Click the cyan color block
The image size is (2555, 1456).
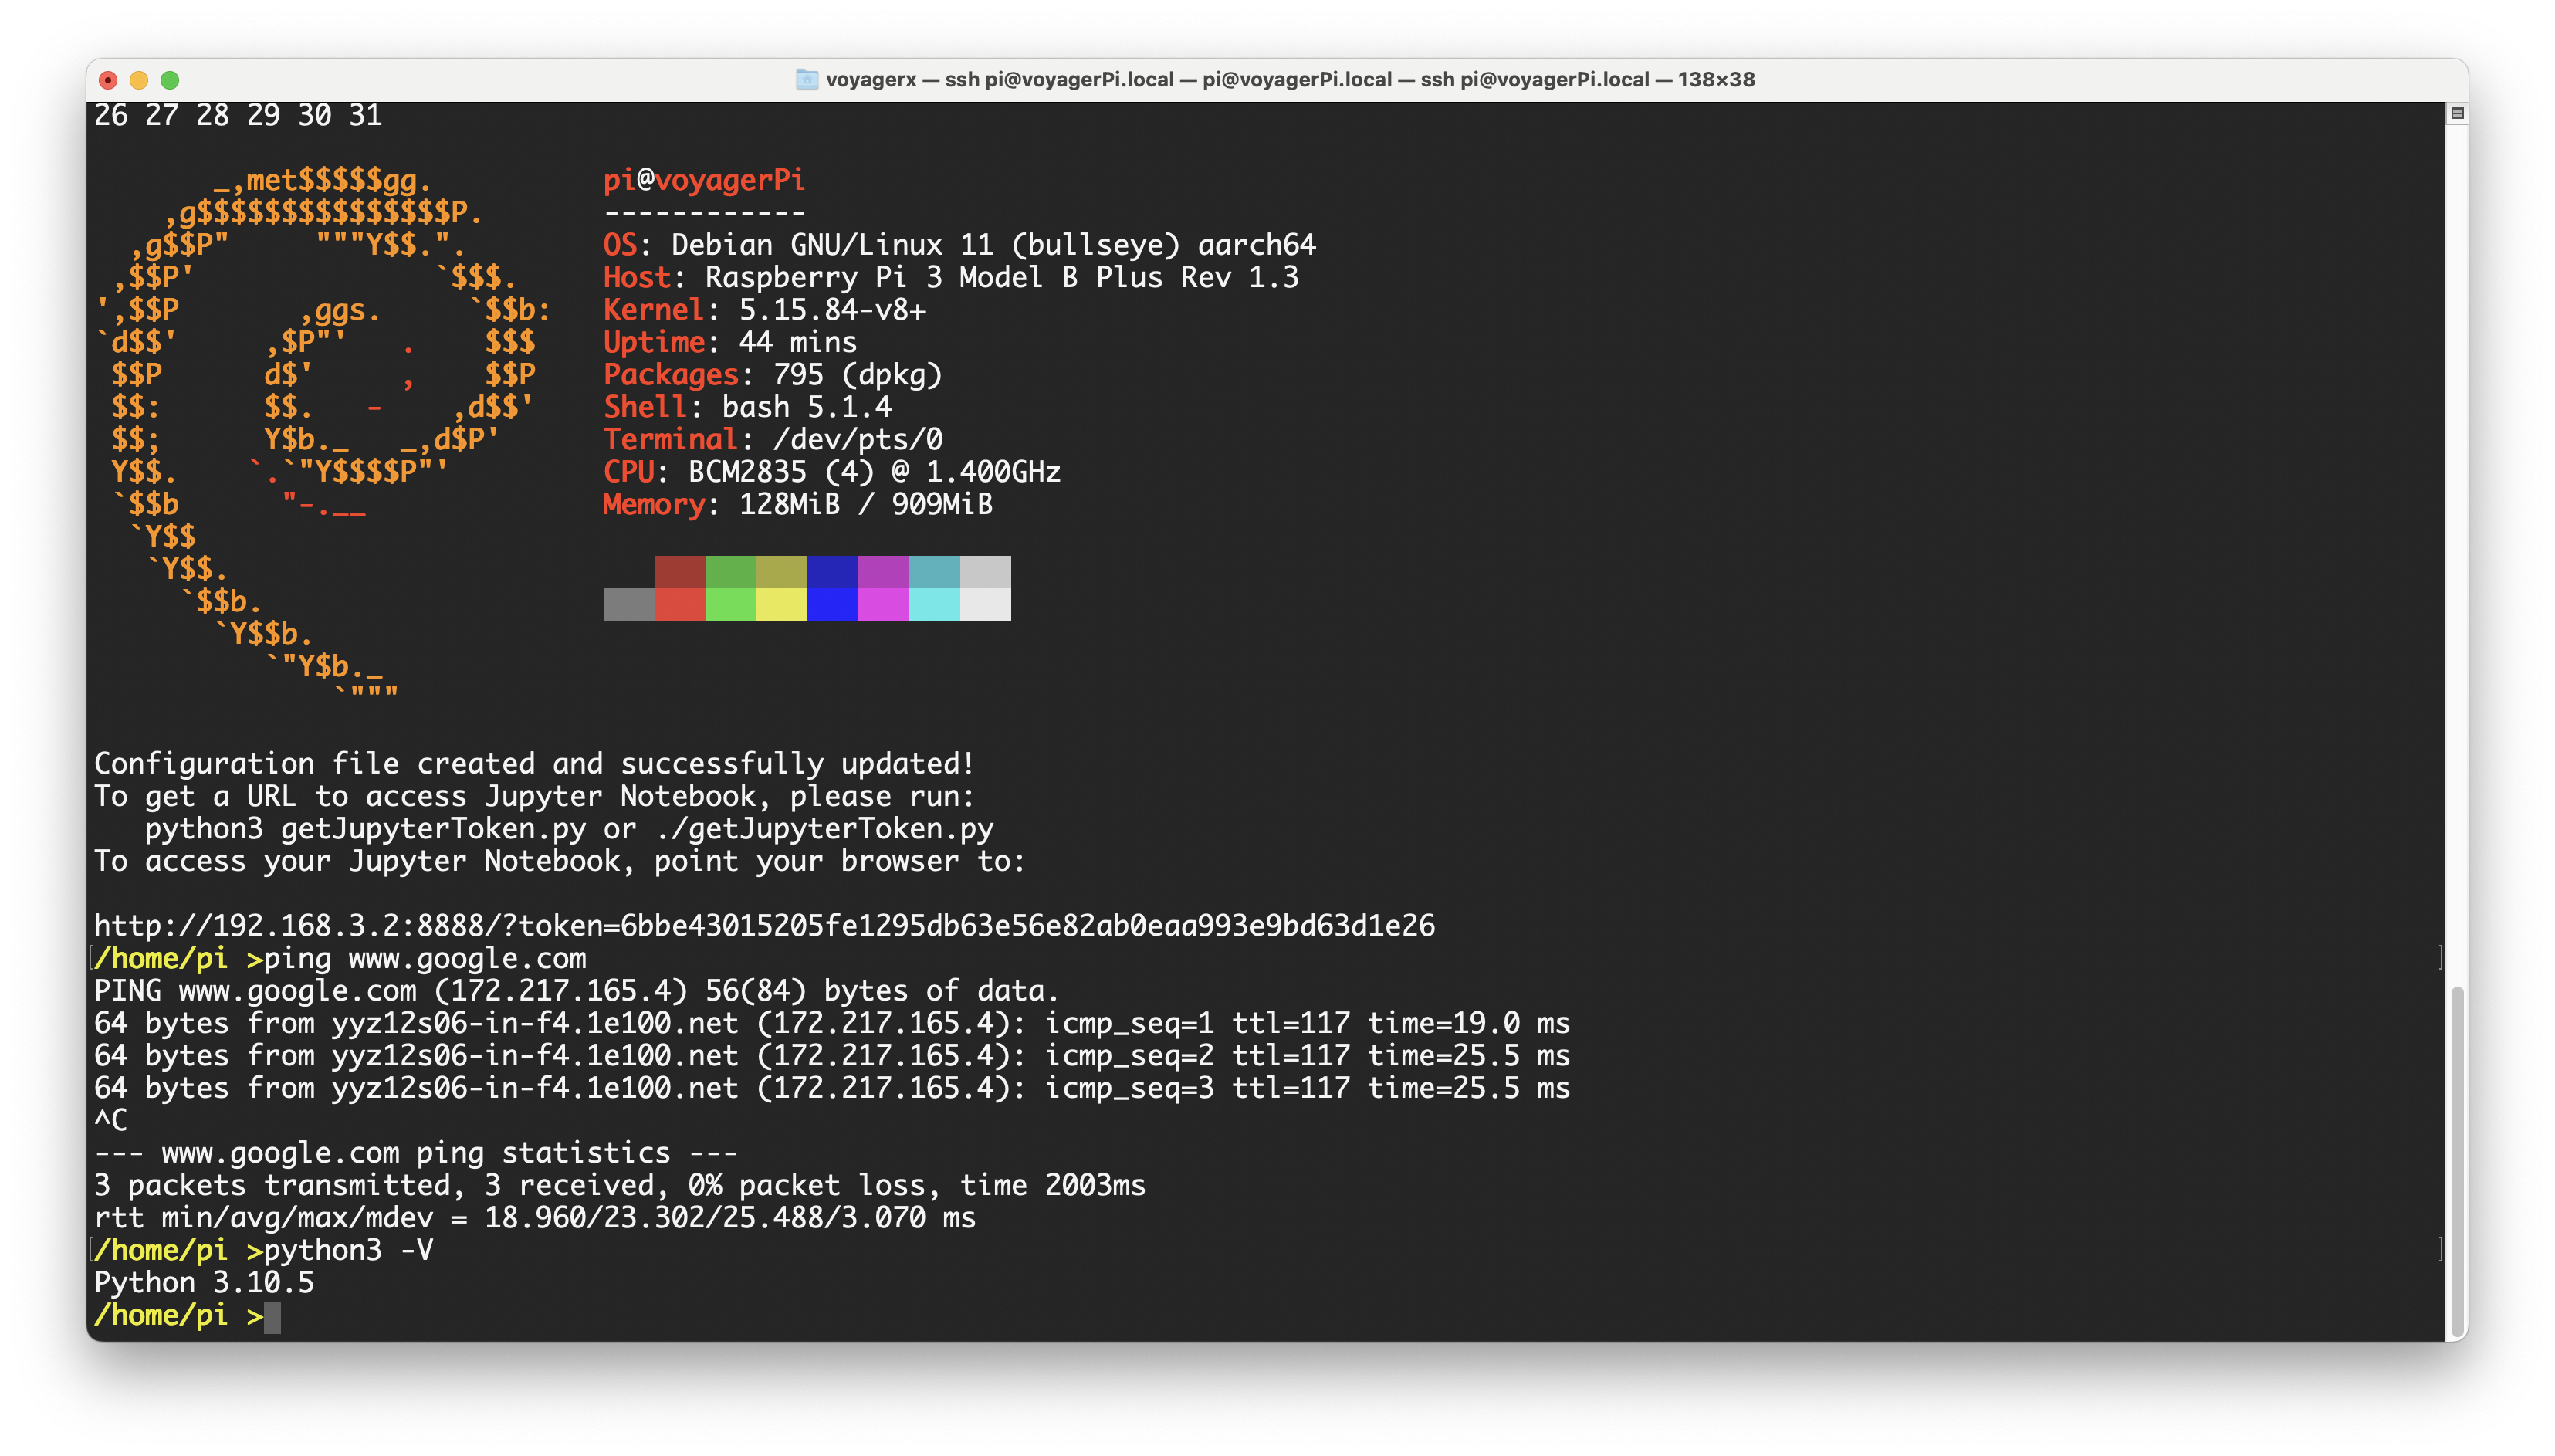point(935,604)
